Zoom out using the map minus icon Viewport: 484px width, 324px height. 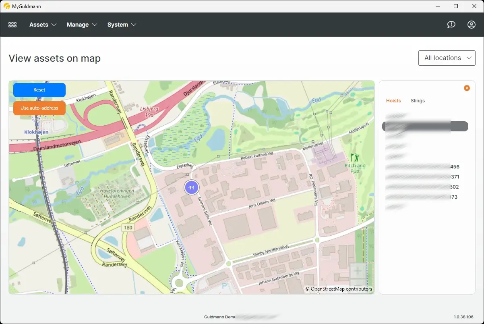[358, 283]
